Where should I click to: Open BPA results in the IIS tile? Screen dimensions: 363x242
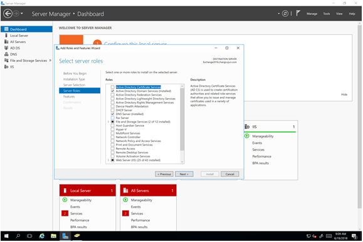pos(260,163)
